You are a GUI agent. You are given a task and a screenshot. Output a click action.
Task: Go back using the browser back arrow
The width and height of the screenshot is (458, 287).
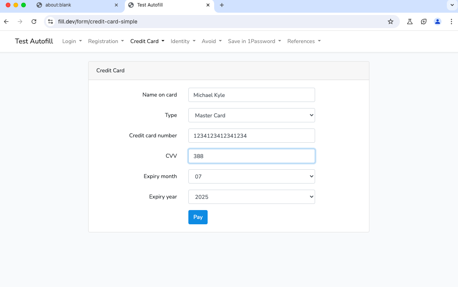coord(6,22)
